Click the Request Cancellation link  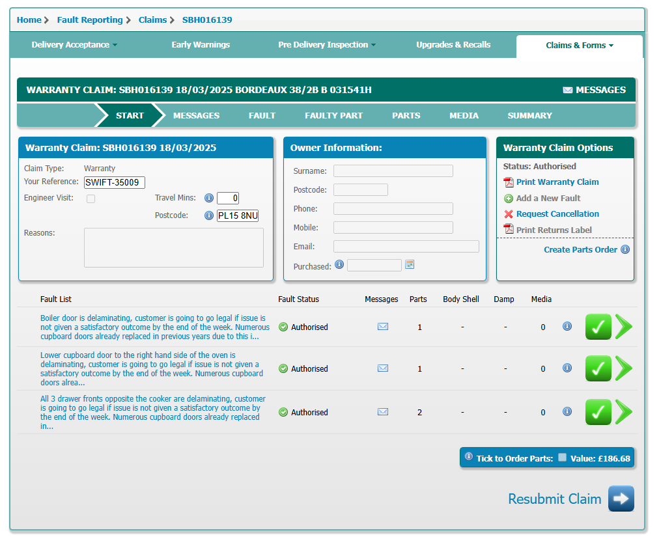coord(557,213)
